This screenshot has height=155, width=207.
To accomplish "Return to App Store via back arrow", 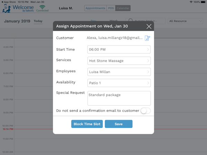I will tap(8, 2).
